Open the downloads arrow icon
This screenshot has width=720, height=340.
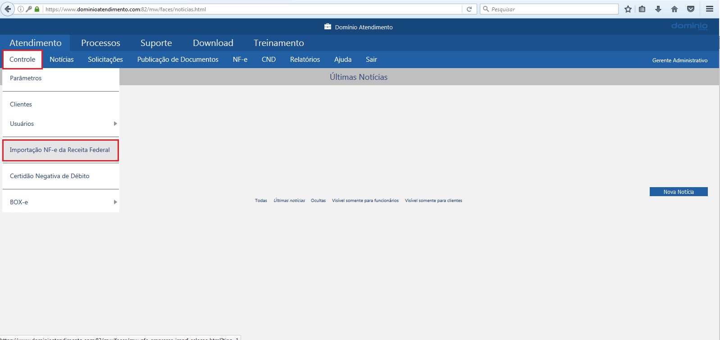tap(658, 9)
